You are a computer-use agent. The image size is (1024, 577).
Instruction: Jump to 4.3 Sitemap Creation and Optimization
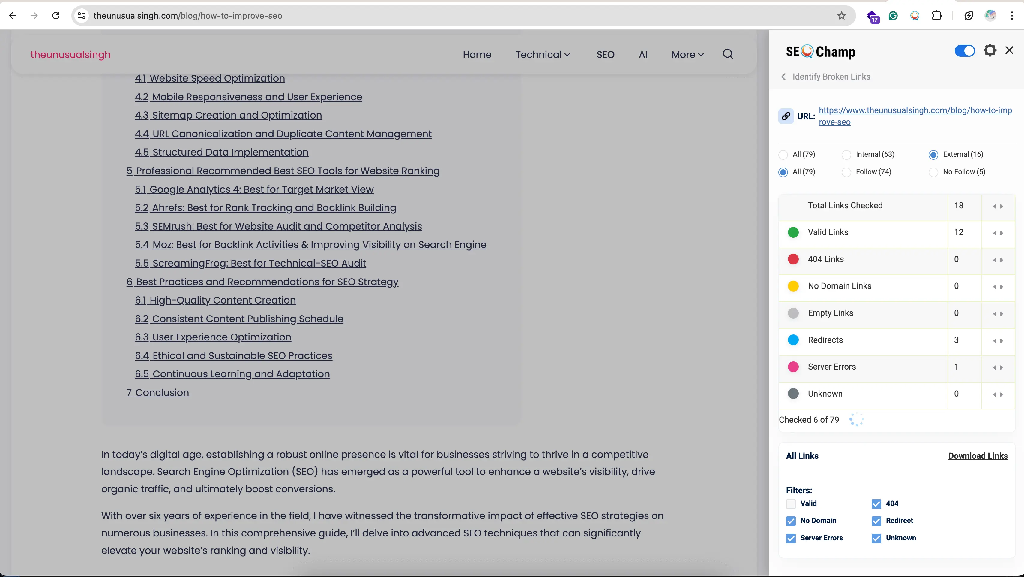tap(228, 115)
